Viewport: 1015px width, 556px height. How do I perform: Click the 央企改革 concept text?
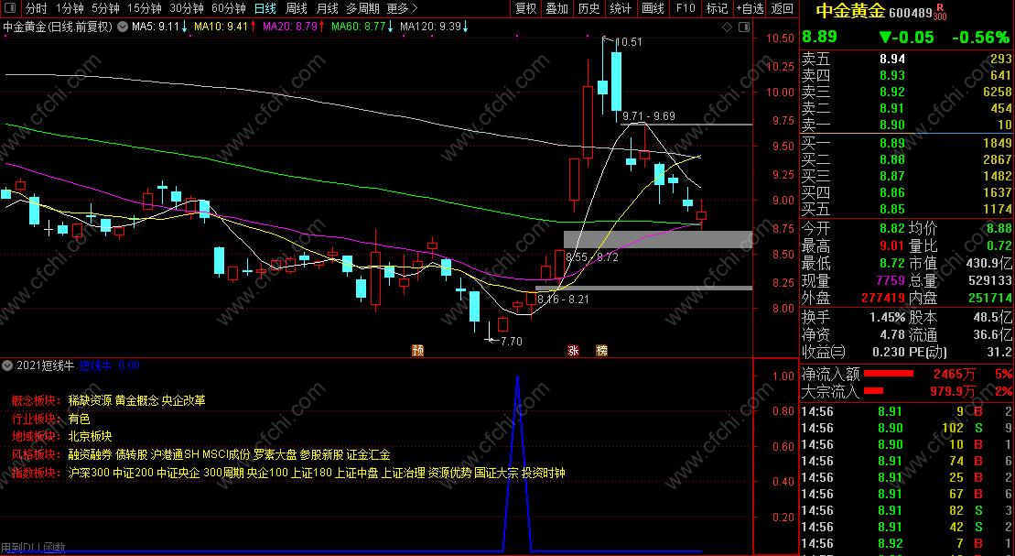point(183,400)
